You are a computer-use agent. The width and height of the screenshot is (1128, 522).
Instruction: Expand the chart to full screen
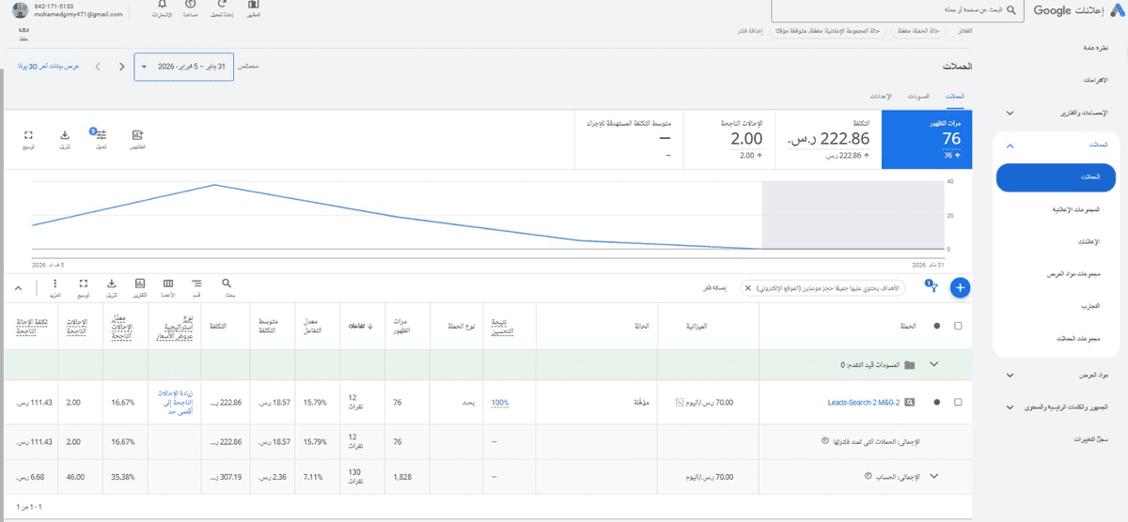click(x=29, y=136)
